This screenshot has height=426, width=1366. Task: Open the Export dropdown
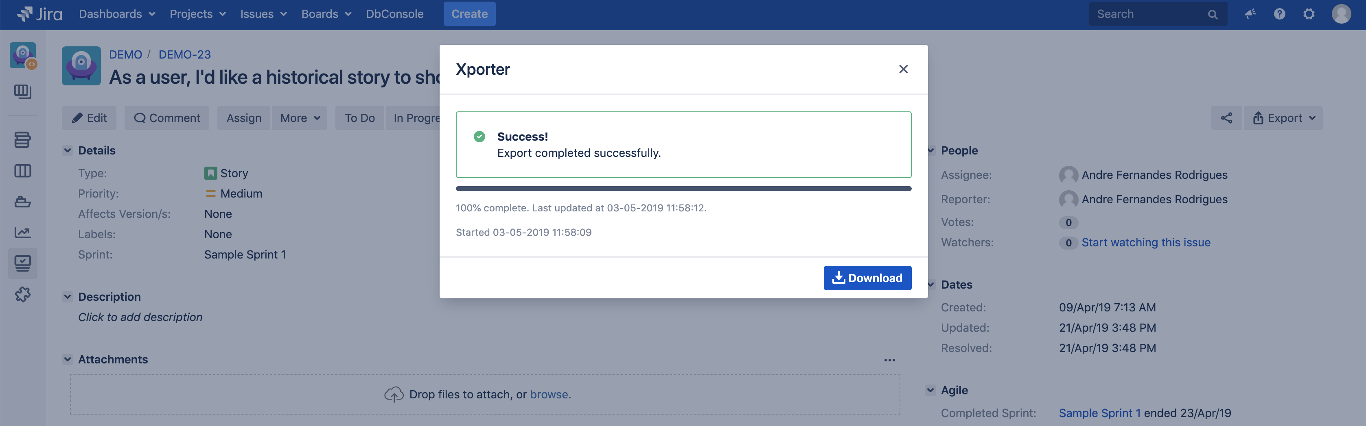(1283, 118)
